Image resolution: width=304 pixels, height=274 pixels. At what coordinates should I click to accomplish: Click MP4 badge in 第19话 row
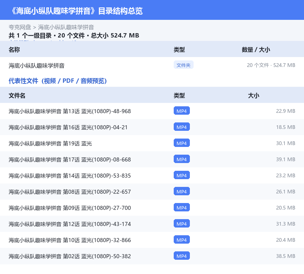coord(182,143)
